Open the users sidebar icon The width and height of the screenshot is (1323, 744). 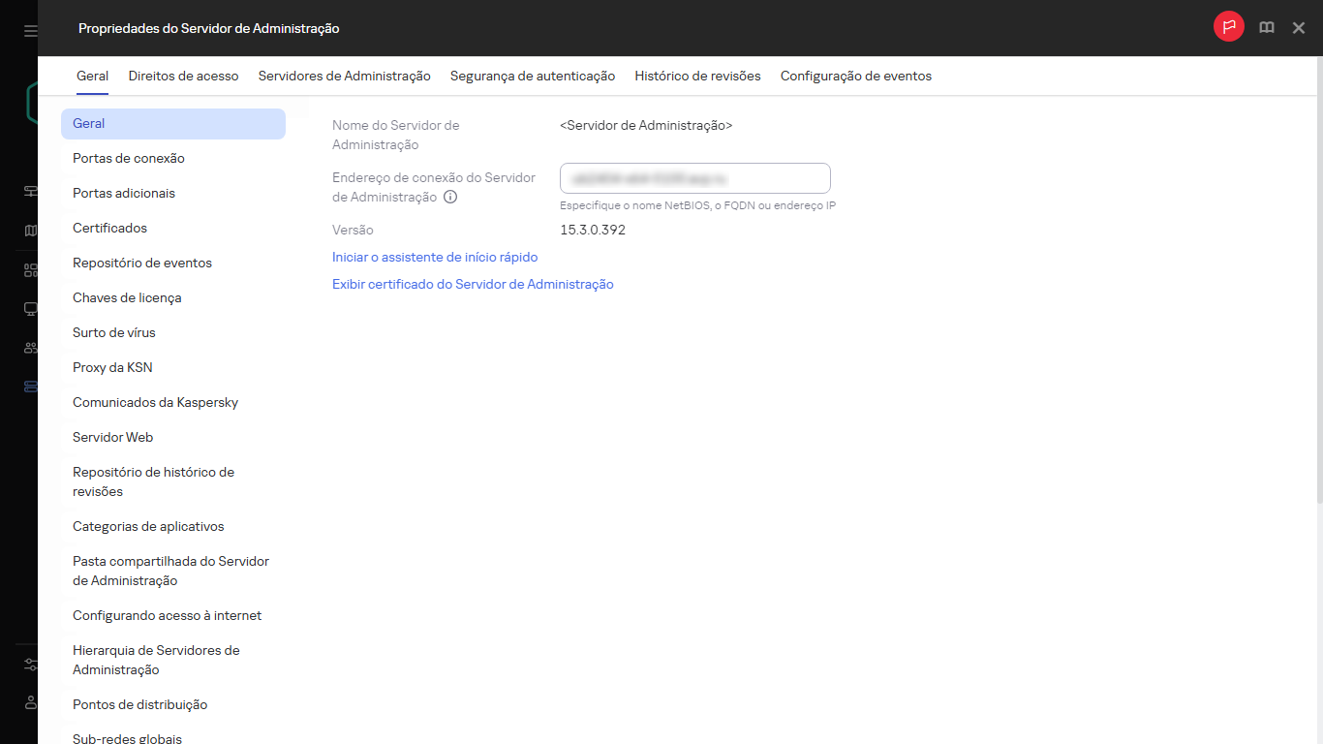coord(29,348)
